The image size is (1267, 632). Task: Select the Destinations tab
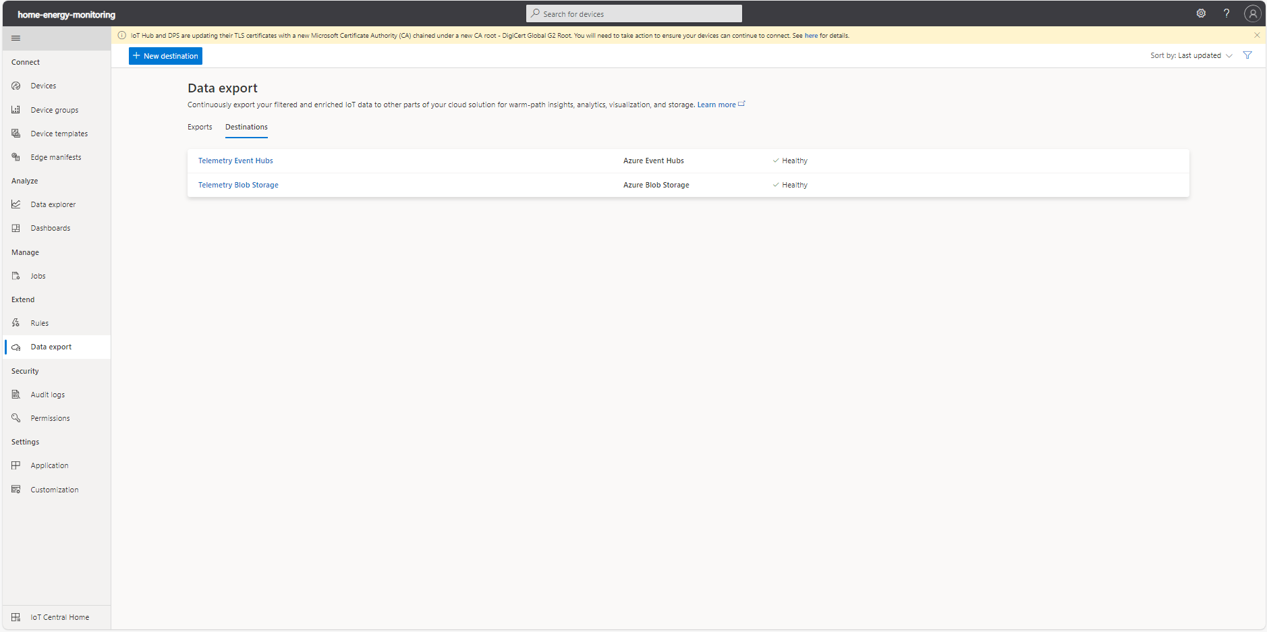pos(246,127)
